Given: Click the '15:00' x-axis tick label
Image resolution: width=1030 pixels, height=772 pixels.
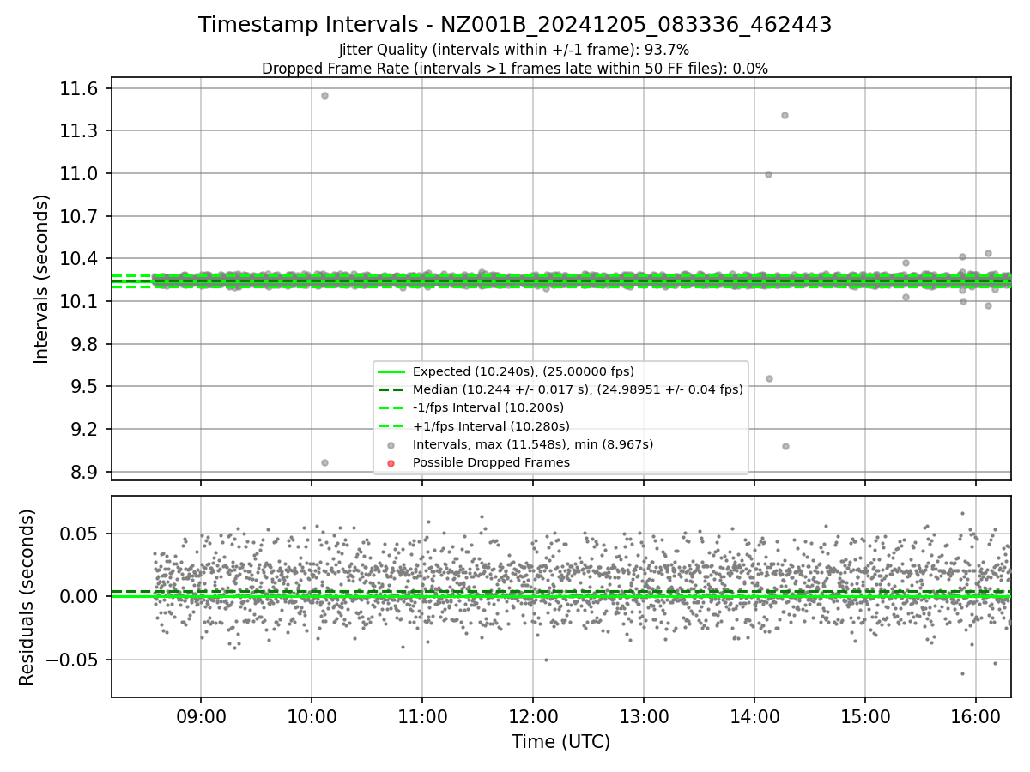Looking at the screenshot, I should 865,716.
